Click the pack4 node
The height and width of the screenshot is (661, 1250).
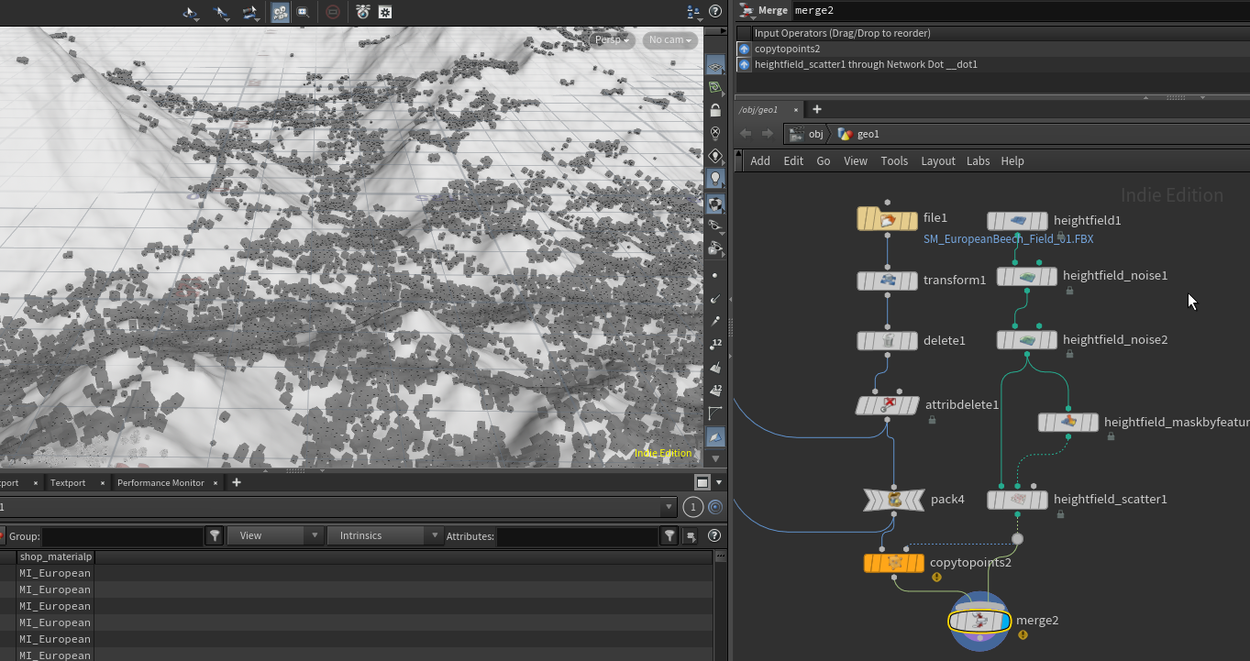pyautogui.click(x=895, y=500)
